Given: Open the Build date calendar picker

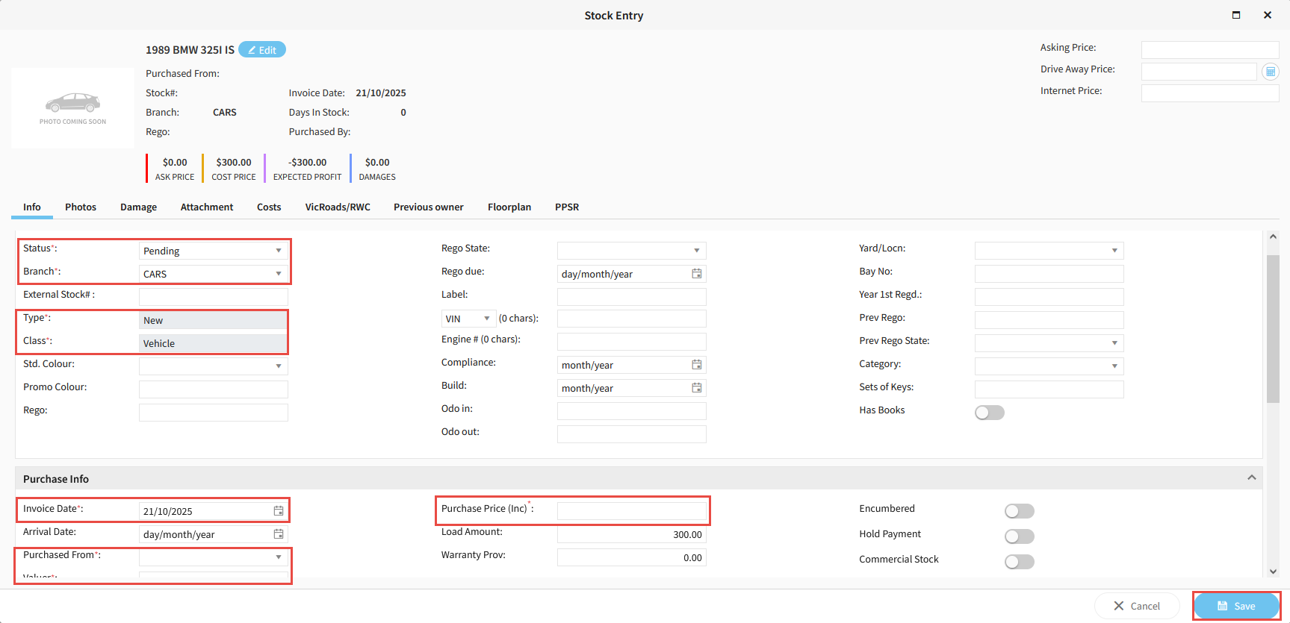Looking at the screenshot, I should coord(696,388).
